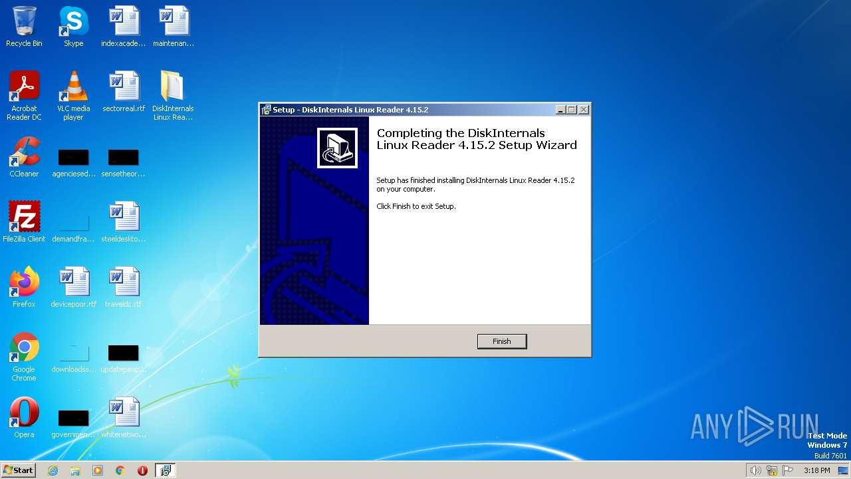Click the Setup window title bar icon
851x479 pixels.
266,110
